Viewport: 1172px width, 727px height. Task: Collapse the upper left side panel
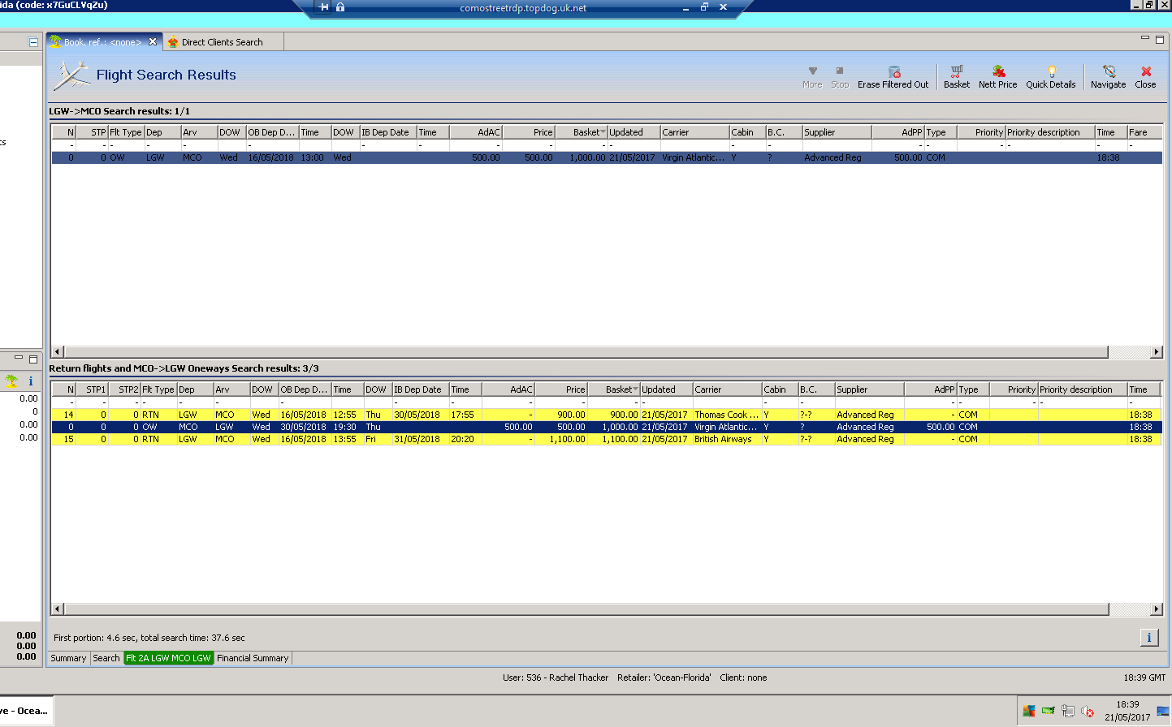[x=33, y=42]
